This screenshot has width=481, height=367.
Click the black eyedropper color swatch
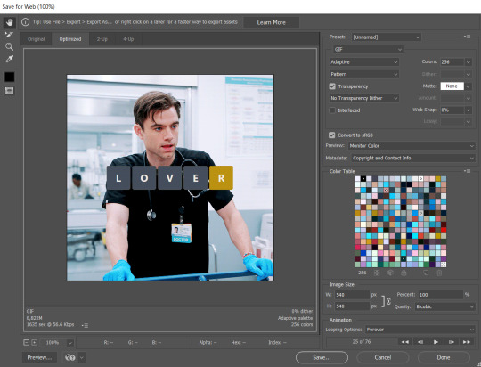coord(9,77)
